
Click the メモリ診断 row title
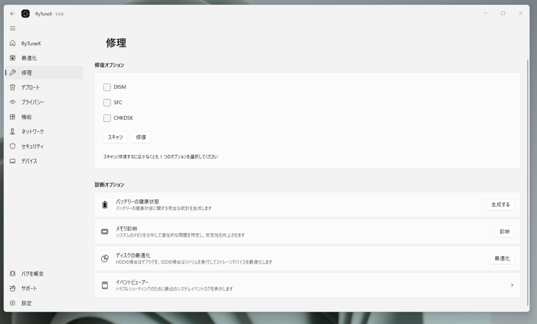pyautogui.click(x=127, y=228)
